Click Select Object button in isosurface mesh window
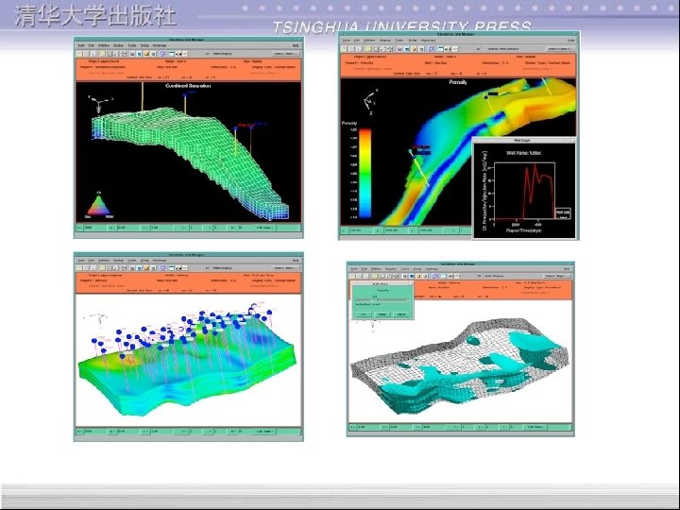The height and width of the screenshot is (510, 680). pyautogui.click(x=558, y=276)
